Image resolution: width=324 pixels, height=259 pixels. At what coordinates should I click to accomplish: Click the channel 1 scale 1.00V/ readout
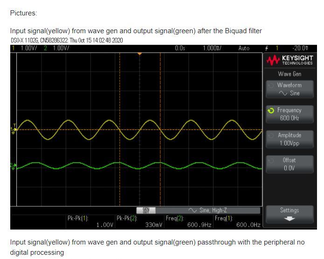29,48
